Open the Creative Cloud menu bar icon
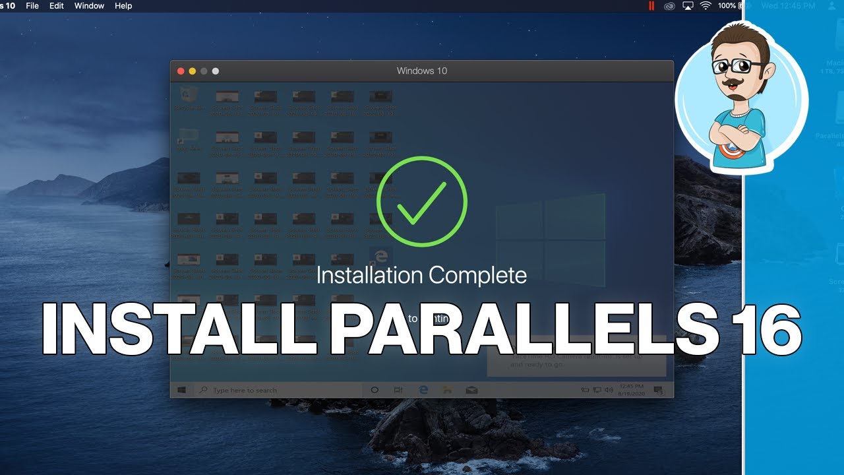 [669, 6]
